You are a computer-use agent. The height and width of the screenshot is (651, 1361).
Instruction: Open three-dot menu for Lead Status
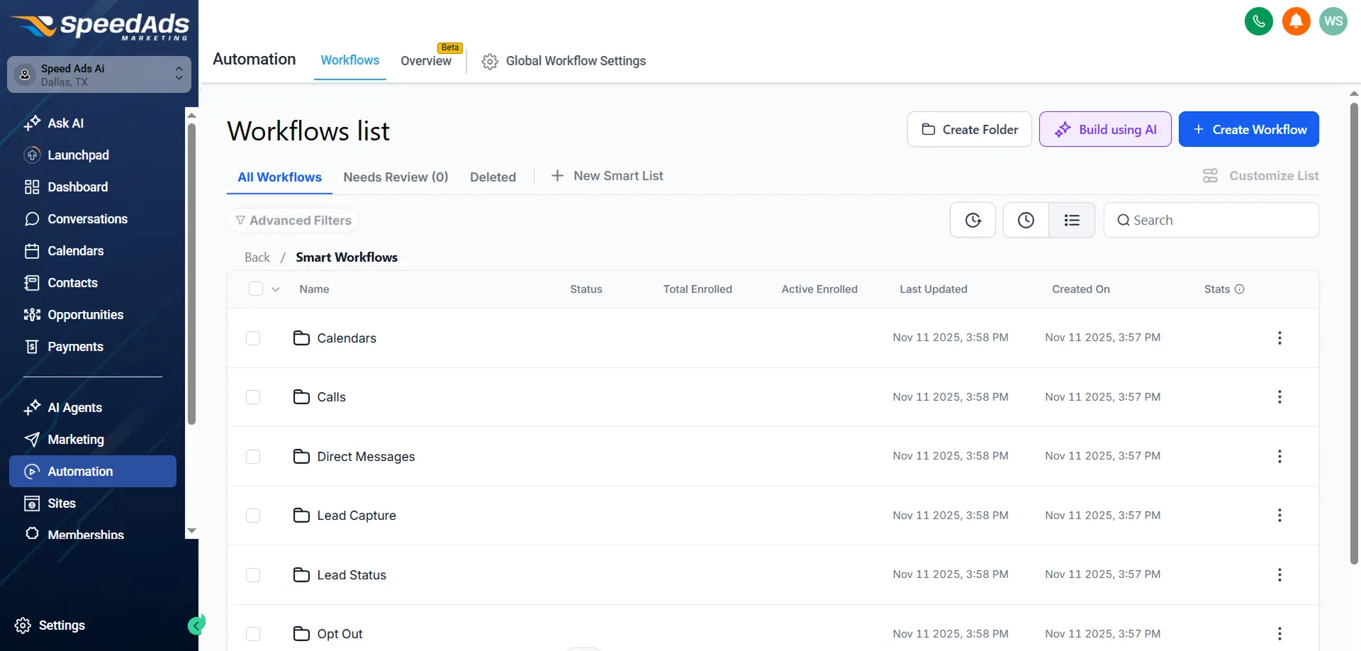1279,575
